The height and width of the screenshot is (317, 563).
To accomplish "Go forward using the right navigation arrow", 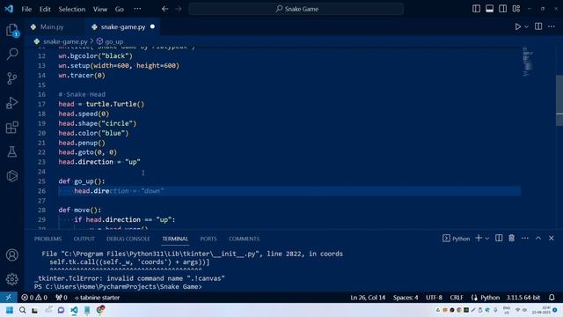I will [x=179, y=9].
